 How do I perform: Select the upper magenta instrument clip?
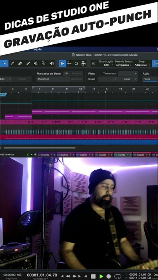95,112
